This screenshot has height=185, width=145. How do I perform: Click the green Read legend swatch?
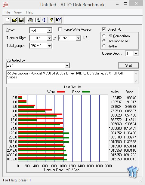pyautogui.click(x=86, y=92)
